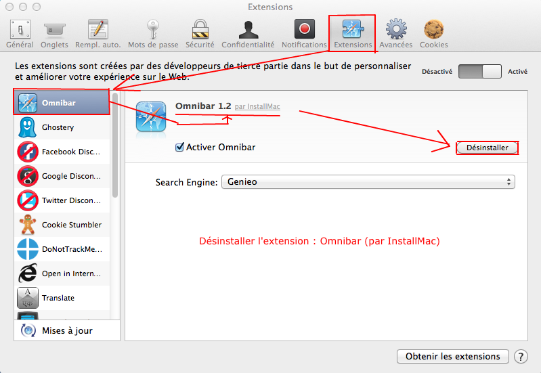Open the Avancées gear pane
The width and height of the screenshot is (541, 373).
pos(396,33)
